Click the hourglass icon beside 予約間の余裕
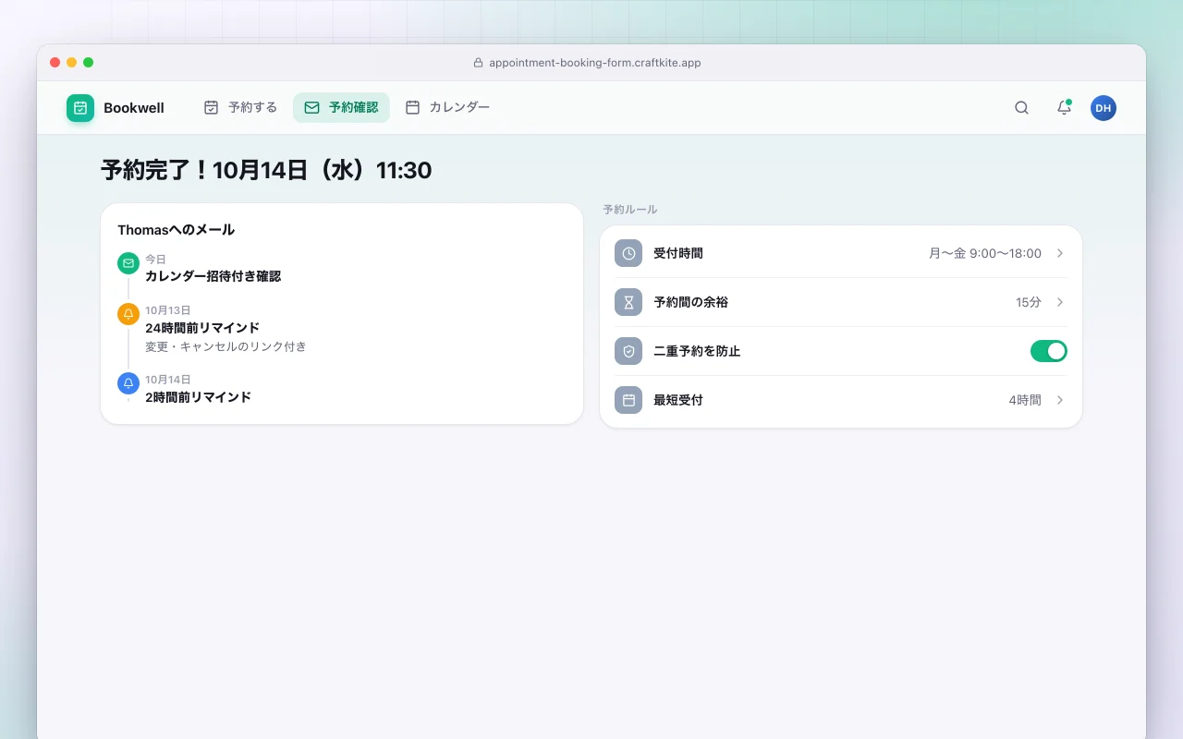The image size is (1183, 739). (628, 302)
